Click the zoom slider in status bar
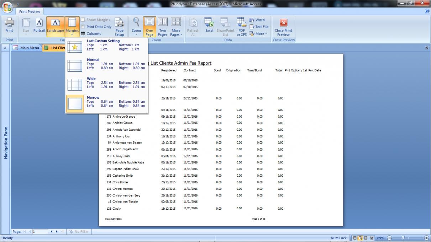431x242 pixels. pos(403,237)
